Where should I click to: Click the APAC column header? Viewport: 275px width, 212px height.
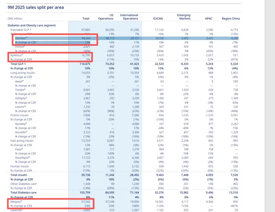tap(208, 19)
